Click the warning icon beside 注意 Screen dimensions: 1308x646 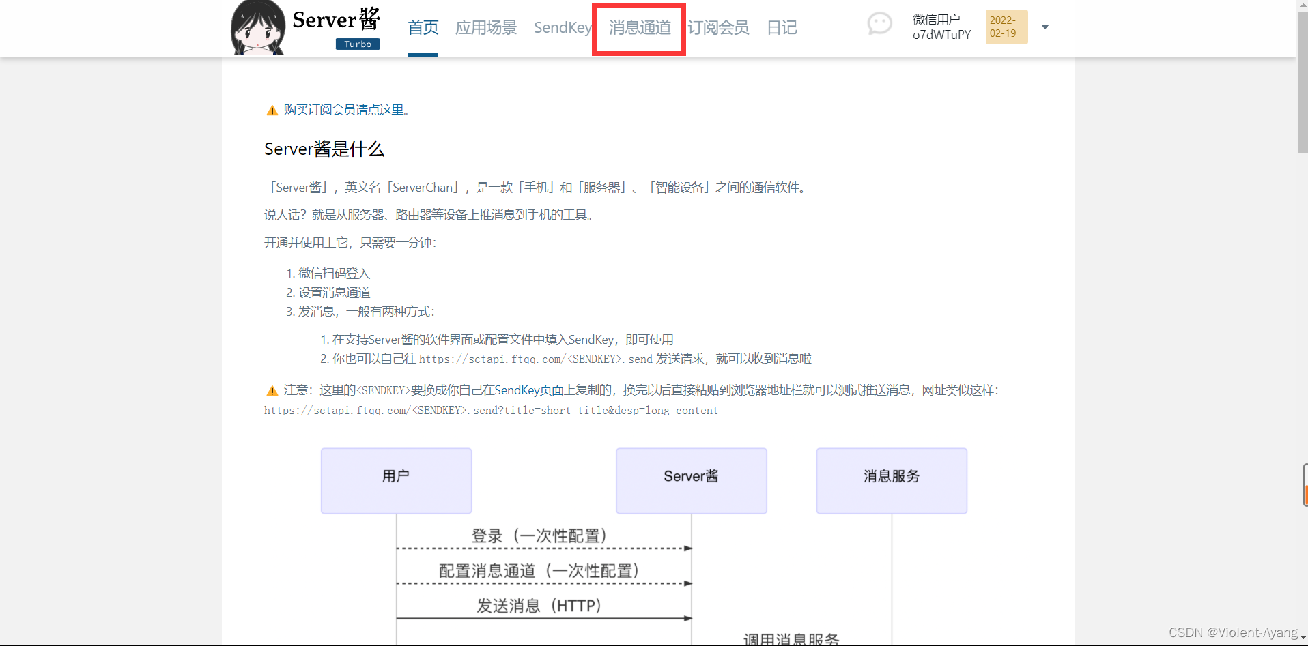(x=272, y=391)
